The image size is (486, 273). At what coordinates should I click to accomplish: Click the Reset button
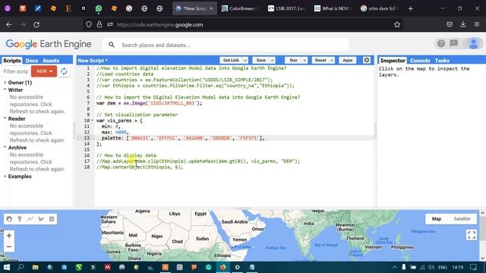click(320, 61)
